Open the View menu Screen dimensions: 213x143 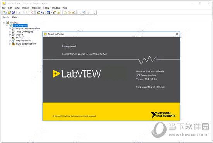tap(17, 8)
